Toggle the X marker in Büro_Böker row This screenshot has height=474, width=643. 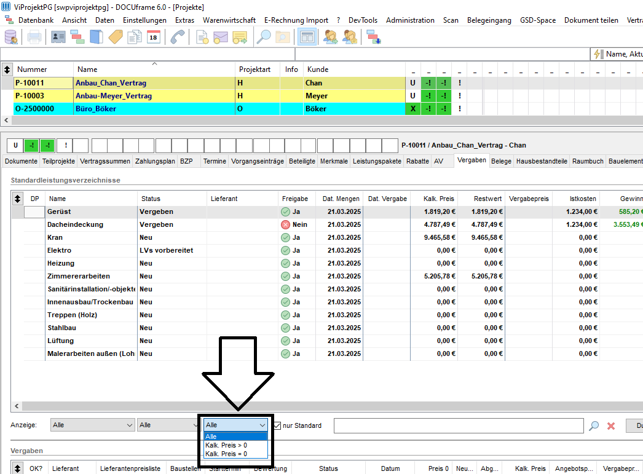(413, 109)
